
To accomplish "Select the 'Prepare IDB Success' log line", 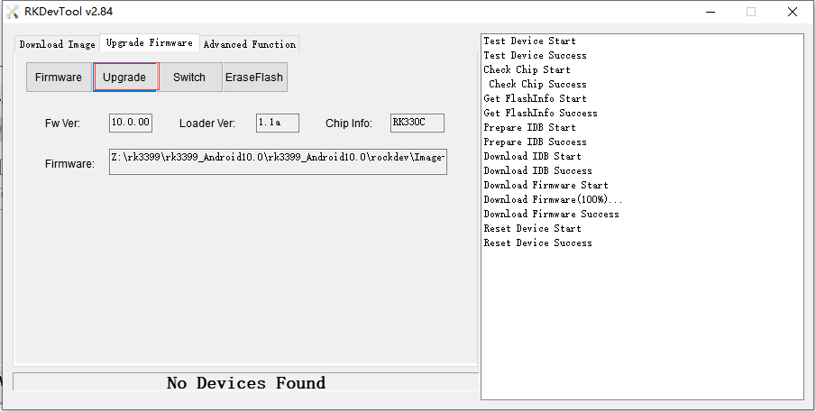I will (535, 142).
